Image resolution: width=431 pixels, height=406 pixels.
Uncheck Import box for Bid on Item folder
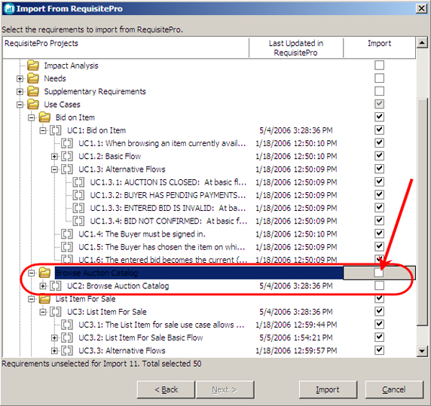tap(379, 117)
